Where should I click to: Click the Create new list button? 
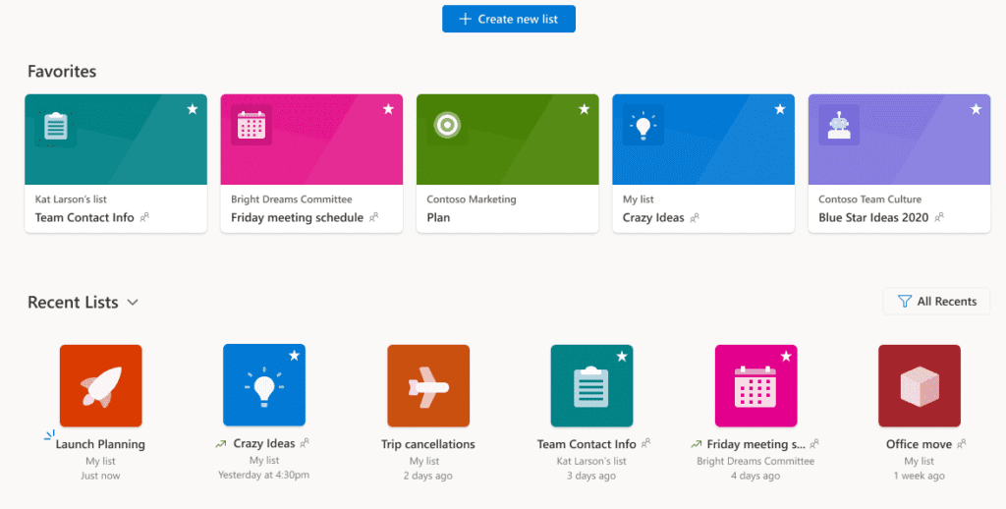pos(508,19)
